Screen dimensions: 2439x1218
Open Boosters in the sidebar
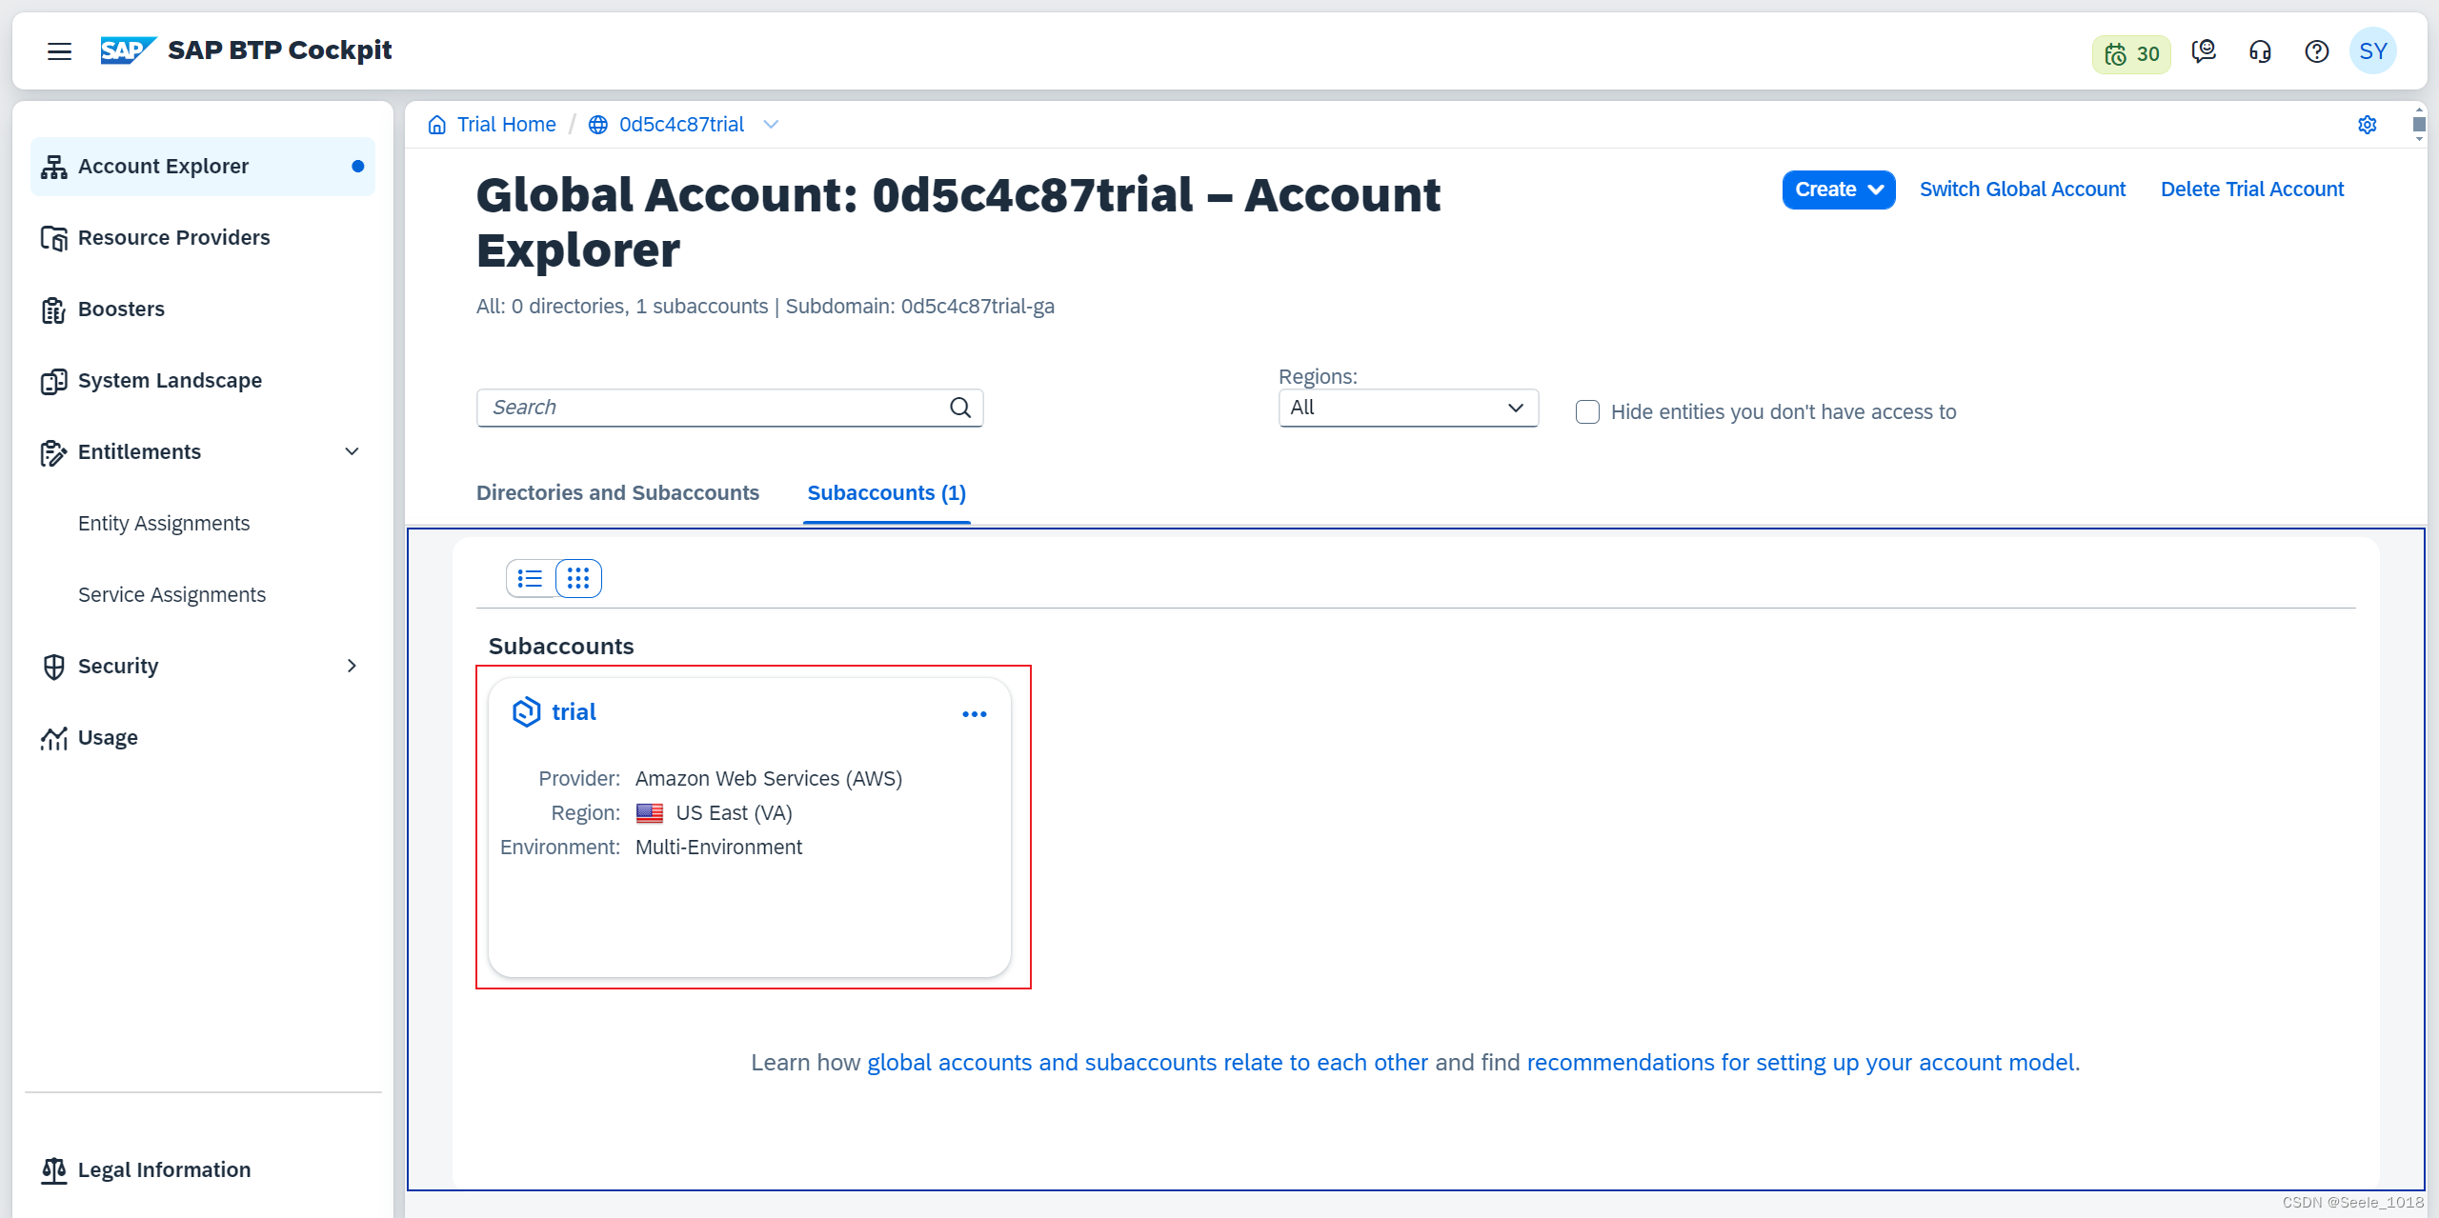pos(203,309)
